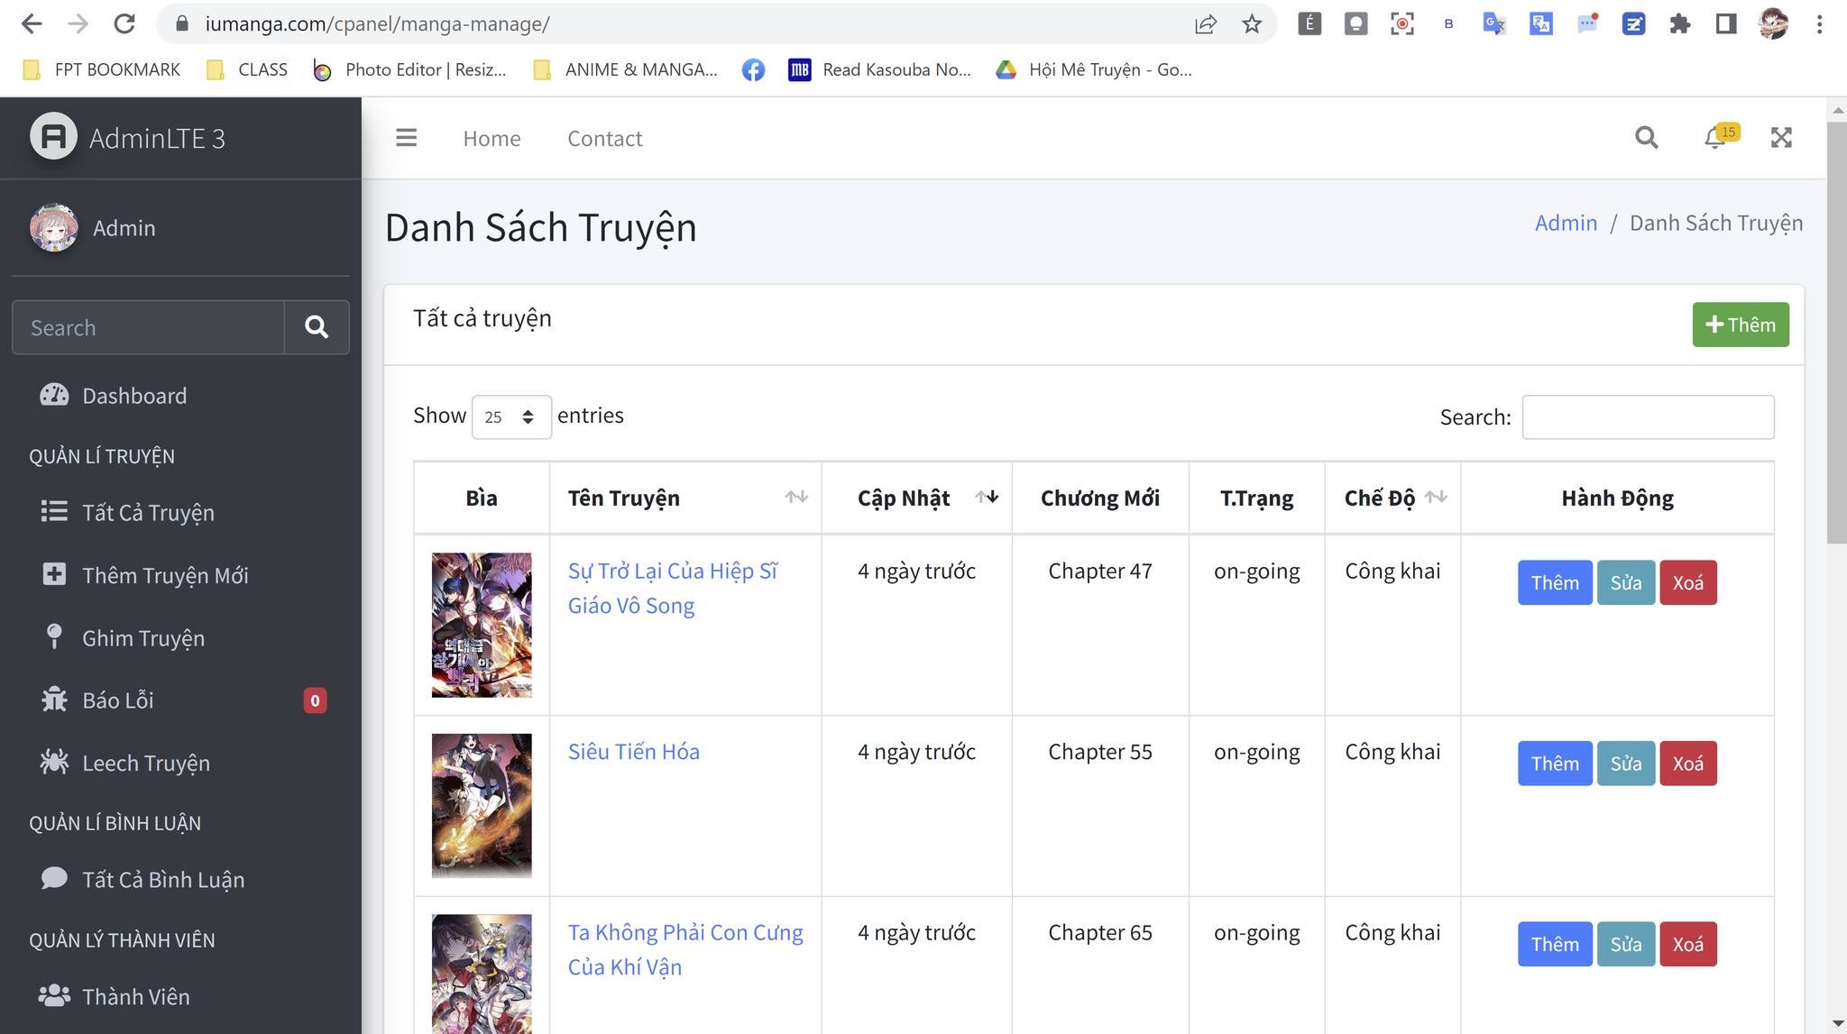Click Xoá for Siêu Tiến Hóa
Image resolution: width=1847 pixels, height=1034 pixels.
1687,764
